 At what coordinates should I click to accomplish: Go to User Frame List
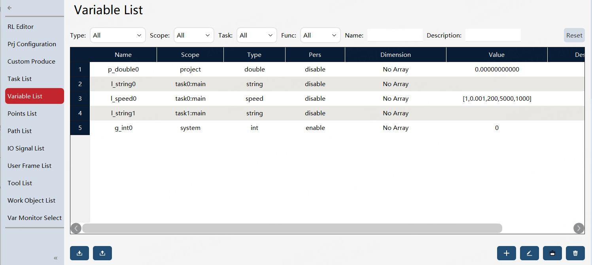tap(34, 166)
